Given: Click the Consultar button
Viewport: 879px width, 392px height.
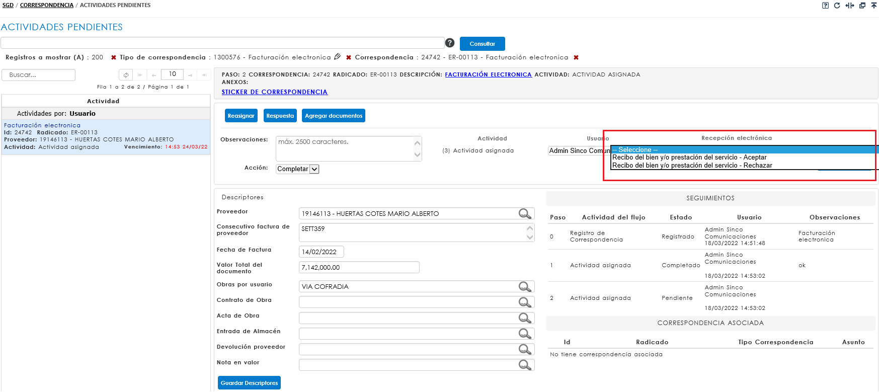Looking at the screenshot, I should point(482,44).
